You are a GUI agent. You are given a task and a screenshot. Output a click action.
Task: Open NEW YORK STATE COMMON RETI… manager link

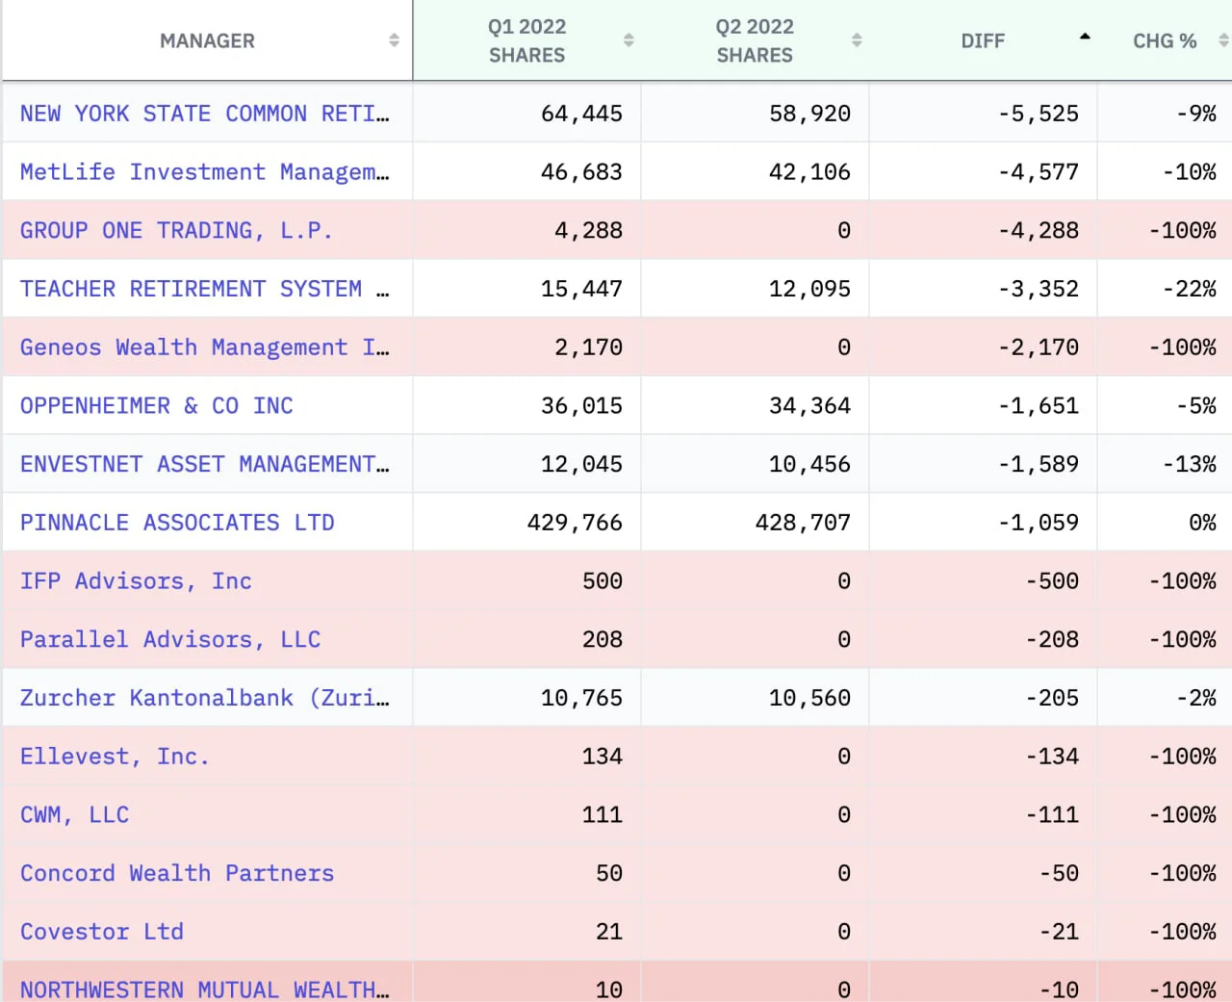[205, 114]
